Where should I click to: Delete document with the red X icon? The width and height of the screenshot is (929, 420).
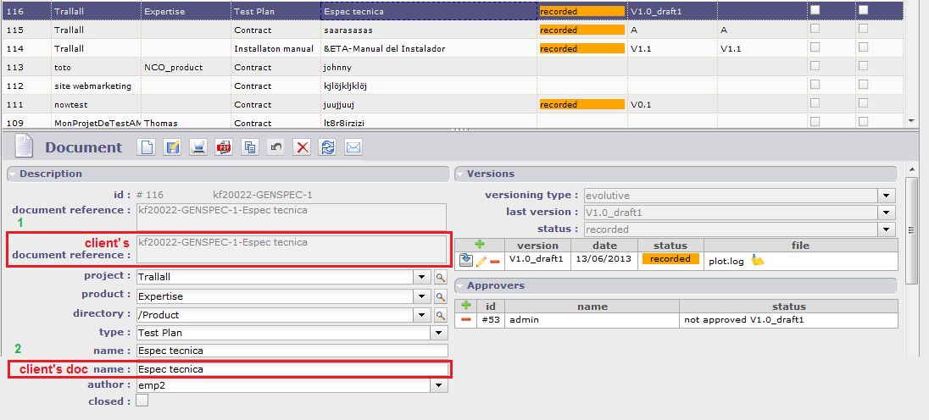tap(302, 147)
